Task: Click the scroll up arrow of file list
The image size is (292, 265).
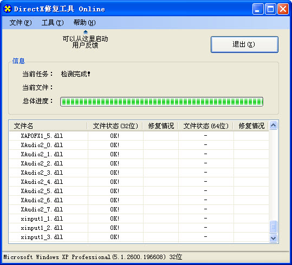Action: [273, 125]
